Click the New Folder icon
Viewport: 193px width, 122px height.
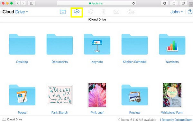pyautogui.click(x=63, y=12)
